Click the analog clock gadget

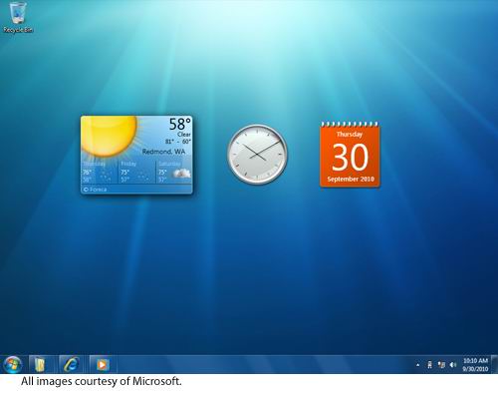click(x=257, y=155)
